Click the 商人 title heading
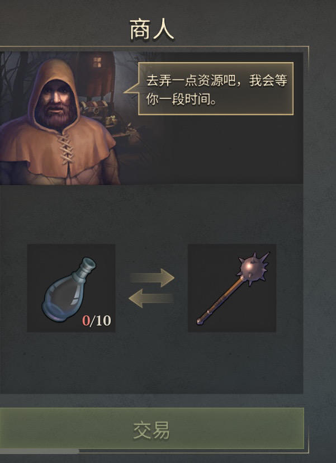Screen dimensions: 336x463 152,29
